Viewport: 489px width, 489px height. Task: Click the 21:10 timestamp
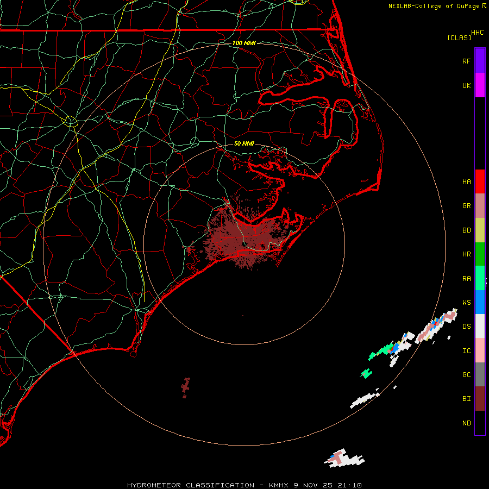(x=351, y=485)
